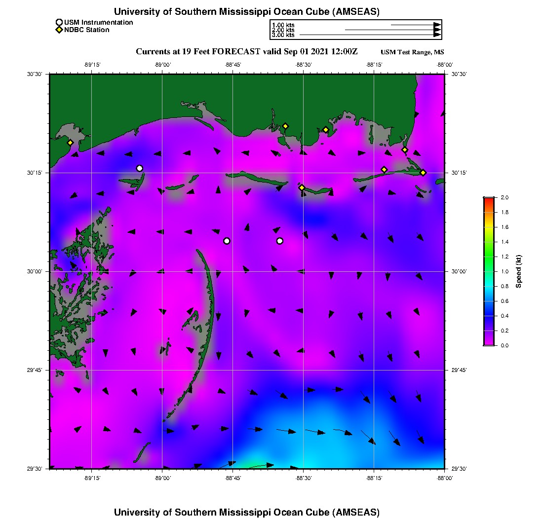Click the 3.00 kts arrowhead in the scale box
Viewport: 543px width, 518px height.
pyautogui.click(x=437, y=35)
